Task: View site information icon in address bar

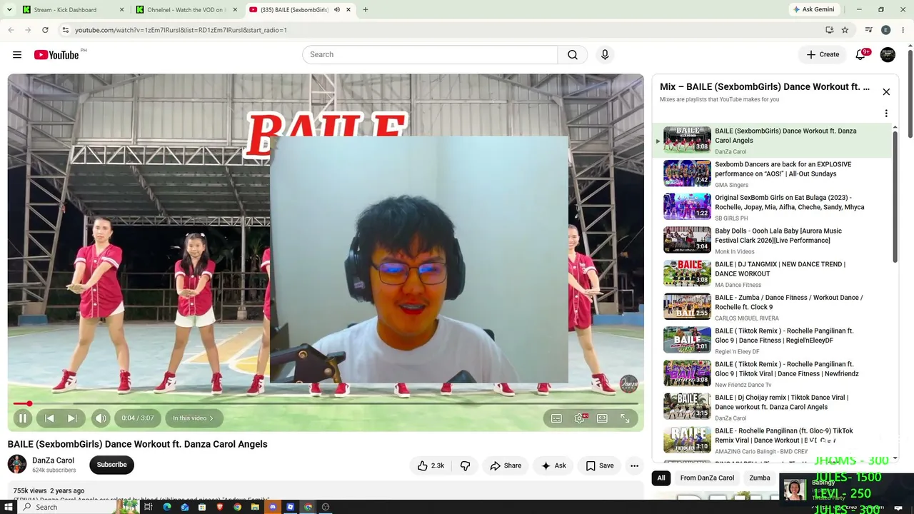Action: coord(65,30)
